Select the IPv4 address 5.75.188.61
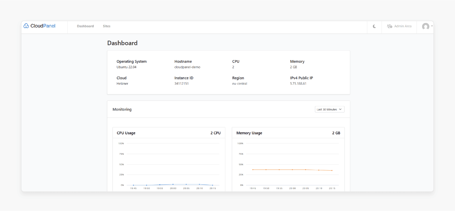 click(x=298, y=84)
